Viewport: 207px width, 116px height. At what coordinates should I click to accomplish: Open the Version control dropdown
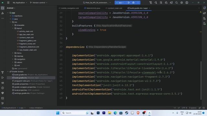[x=38, y=3]
